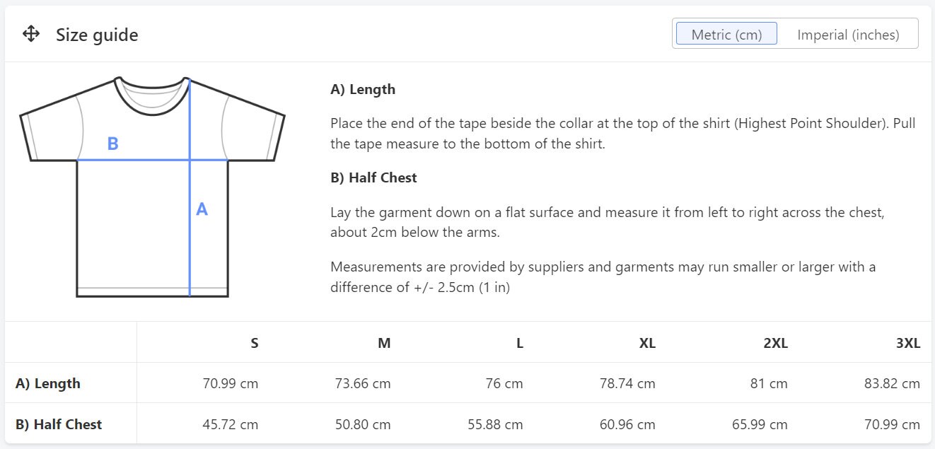Click the blue letter B on shirt diagram
Screen dimensions: 935x449
click(x=112, y=144)
